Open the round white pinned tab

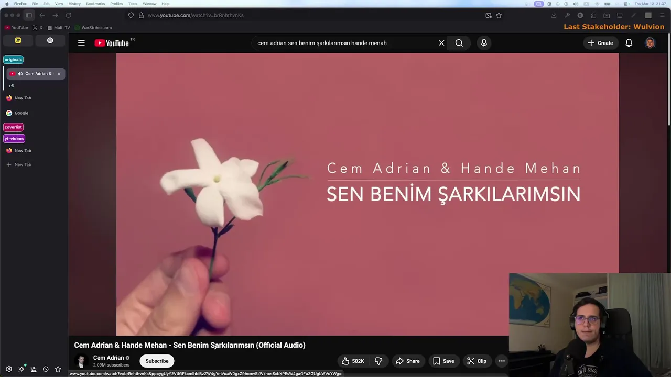coord(50,40)
